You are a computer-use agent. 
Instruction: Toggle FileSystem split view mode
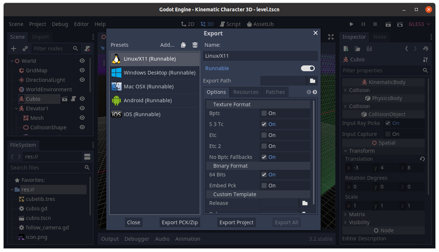[87, 157]
